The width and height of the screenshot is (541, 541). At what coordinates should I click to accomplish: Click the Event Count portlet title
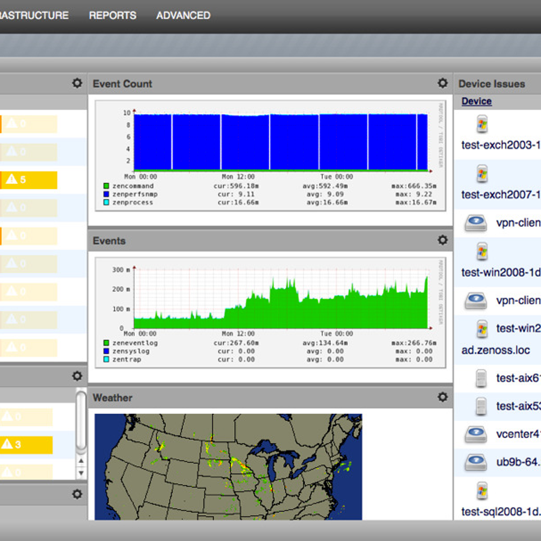coord(122,83)
